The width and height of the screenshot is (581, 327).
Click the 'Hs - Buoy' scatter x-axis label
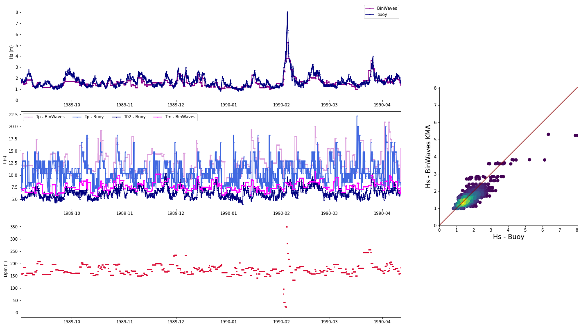pyautogui.click(x=508, y=237)
